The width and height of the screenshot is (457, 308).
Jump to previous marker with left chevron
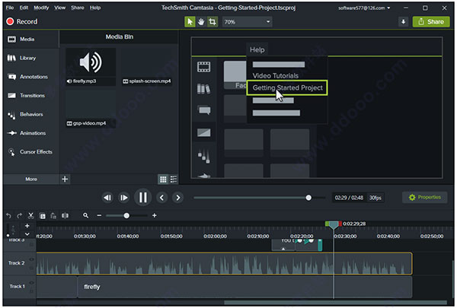(x=161, y=198)
